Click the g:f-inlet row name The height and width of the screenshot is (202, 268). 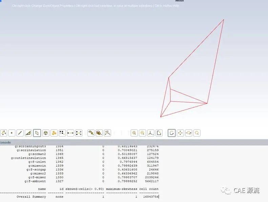pyautogui.click(x=37, y=162)
